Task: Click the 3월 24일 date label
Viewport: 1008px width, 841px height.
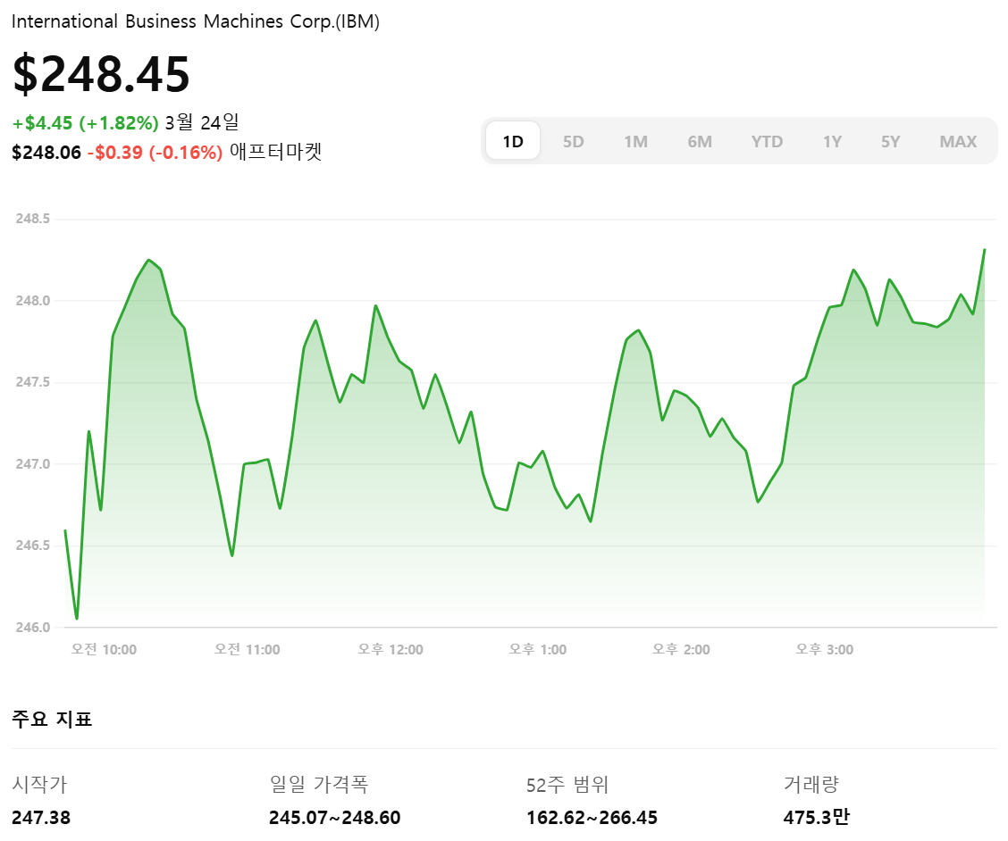Action: (x=201, y=123)
